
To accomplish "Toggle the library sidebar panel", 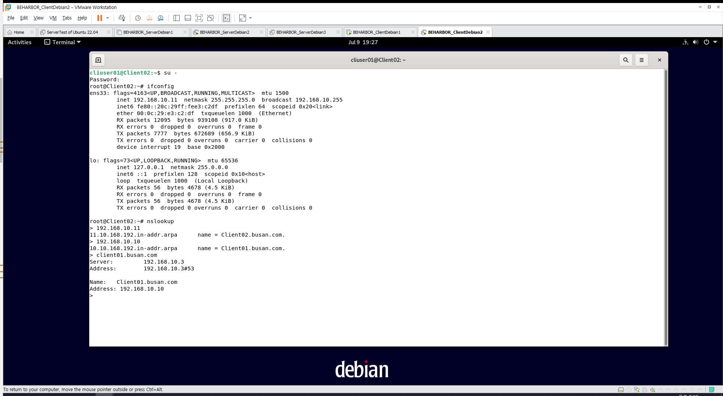I will click(177, 18).
